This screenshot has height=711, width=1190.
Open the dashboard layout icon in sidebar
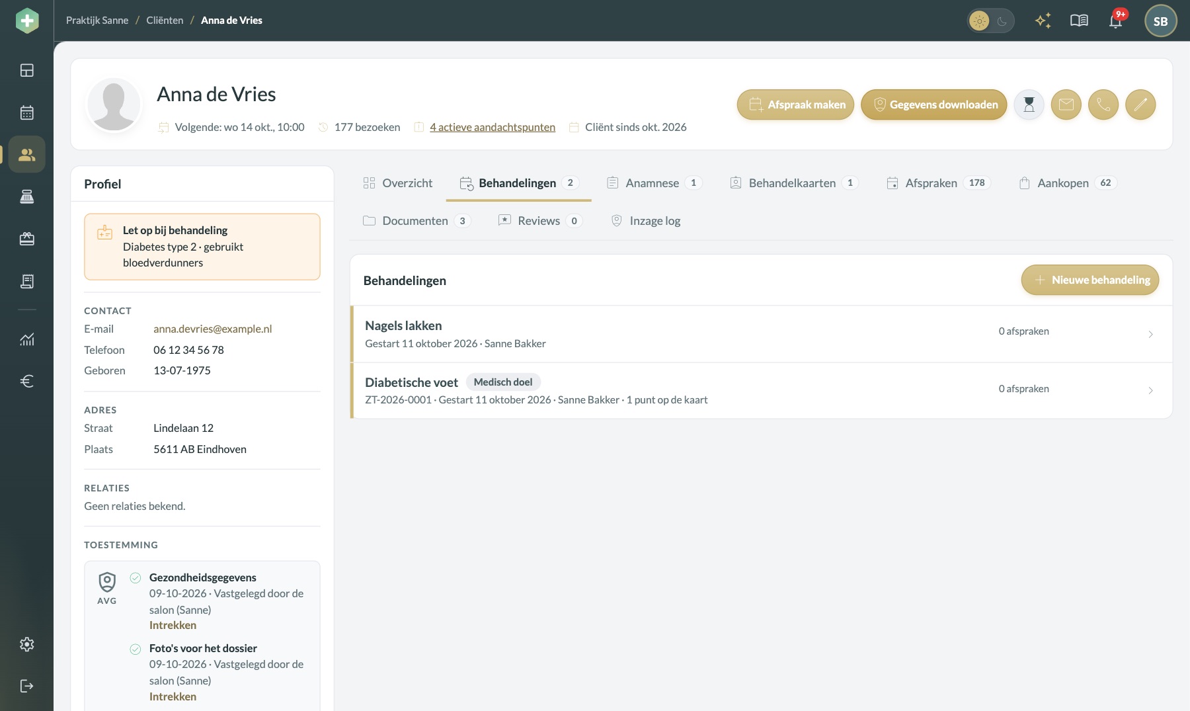[27, 70]
